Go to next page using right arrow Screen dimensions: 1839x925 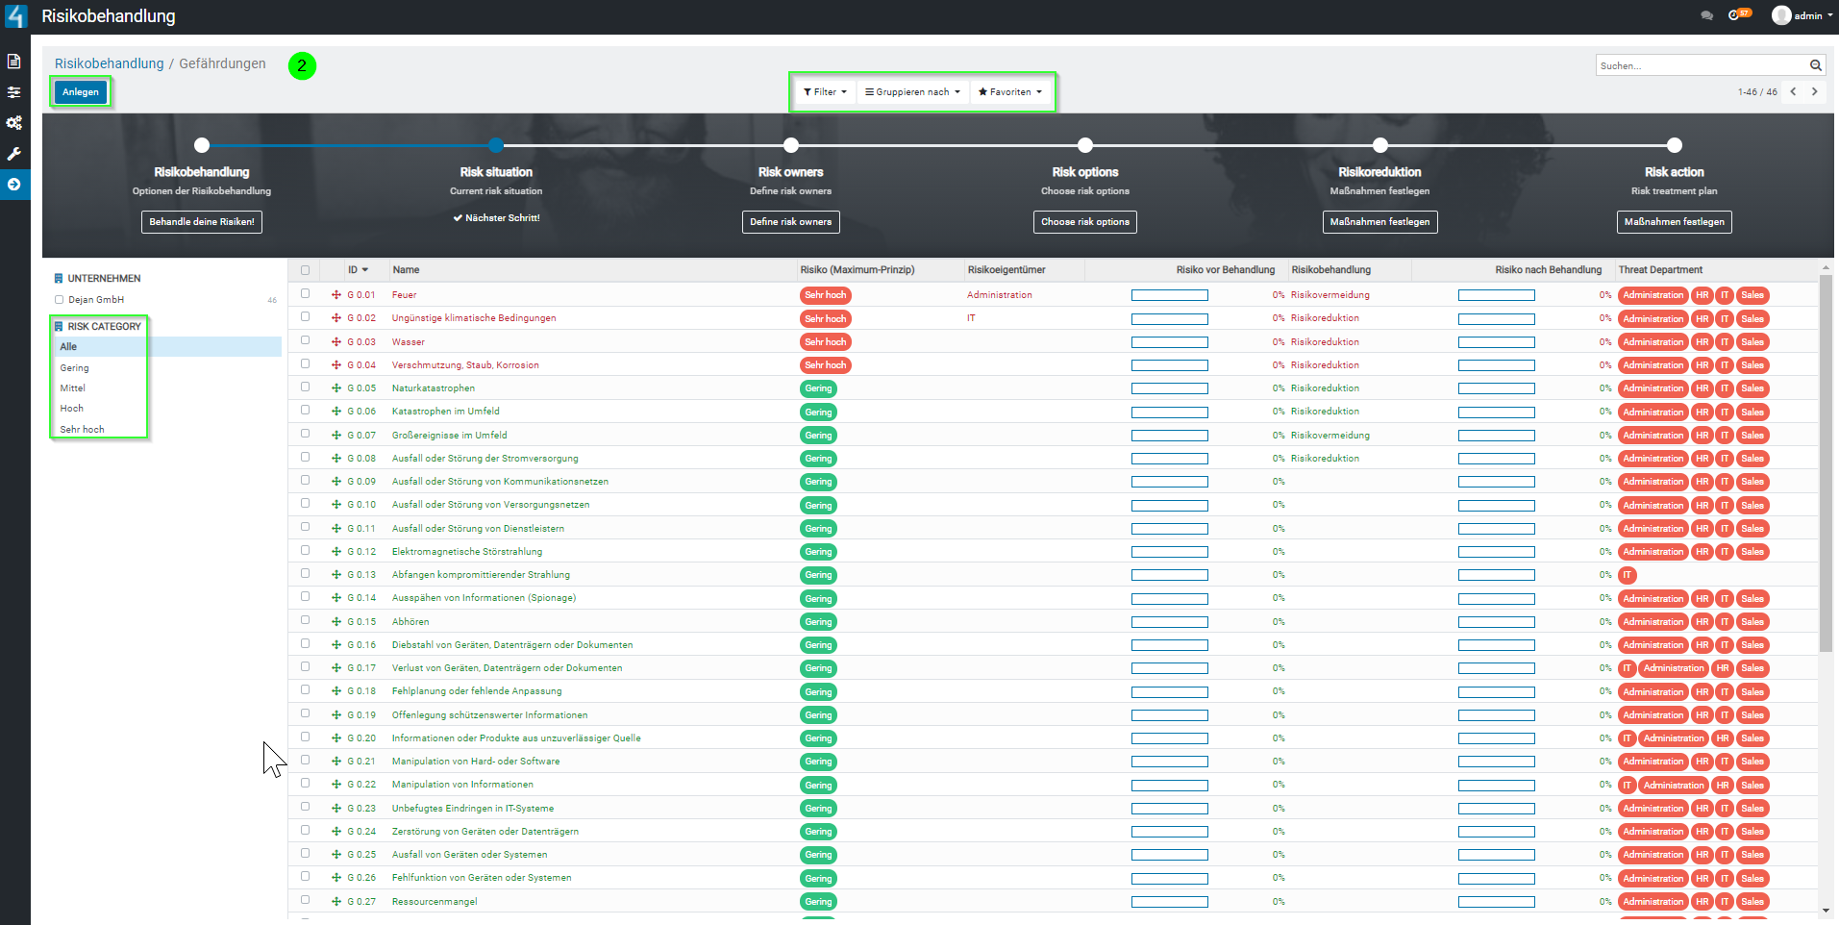(1814, 92)
